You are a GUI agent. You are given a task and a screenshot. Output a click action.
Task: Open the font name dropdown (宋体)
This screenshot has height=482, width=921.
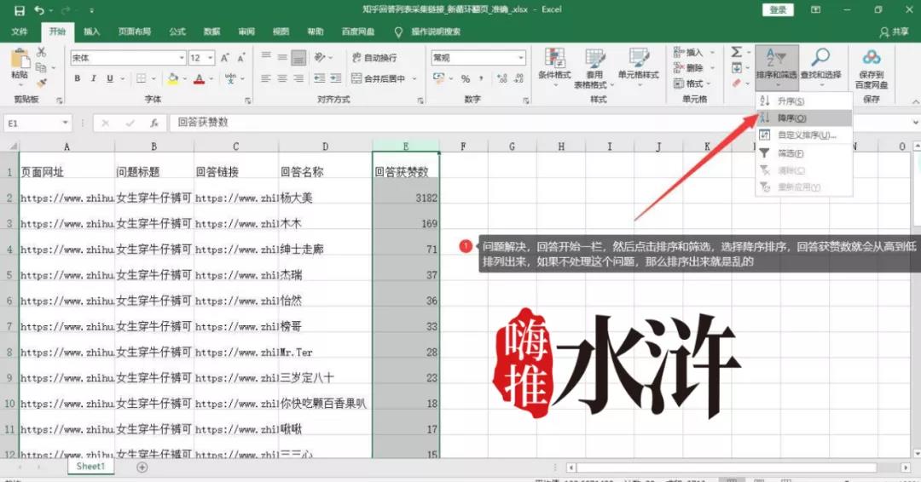[182, 57]
